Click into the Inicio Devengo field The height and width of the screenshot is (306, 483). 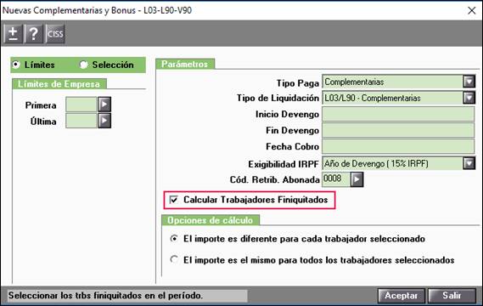398,114
